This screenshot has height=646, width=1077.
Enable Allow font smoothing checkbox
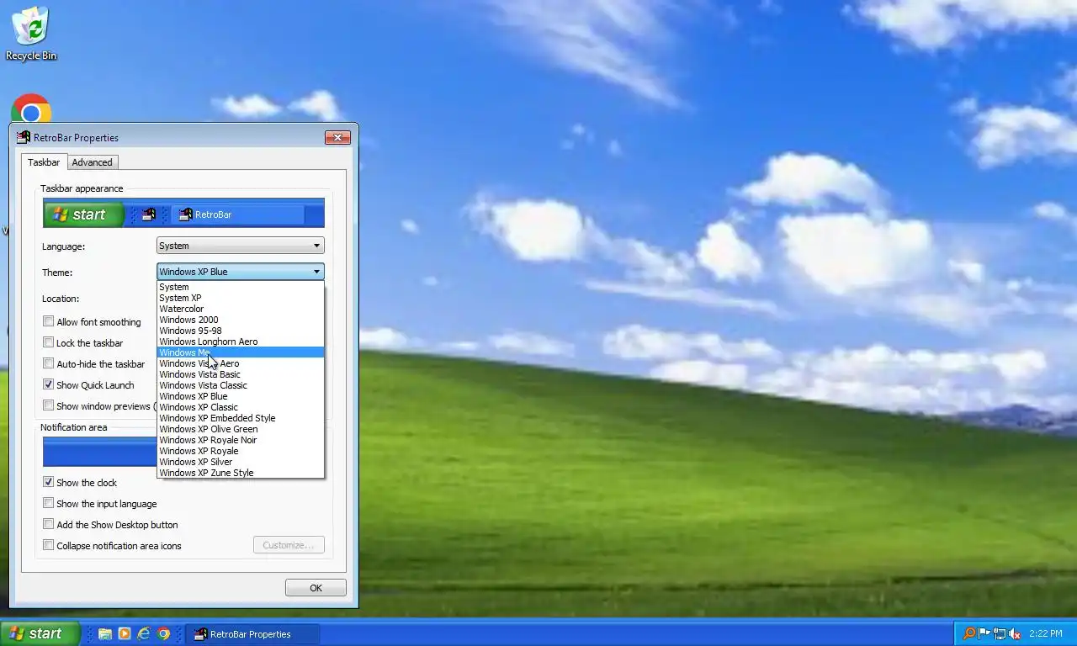(x=49, y=321)
